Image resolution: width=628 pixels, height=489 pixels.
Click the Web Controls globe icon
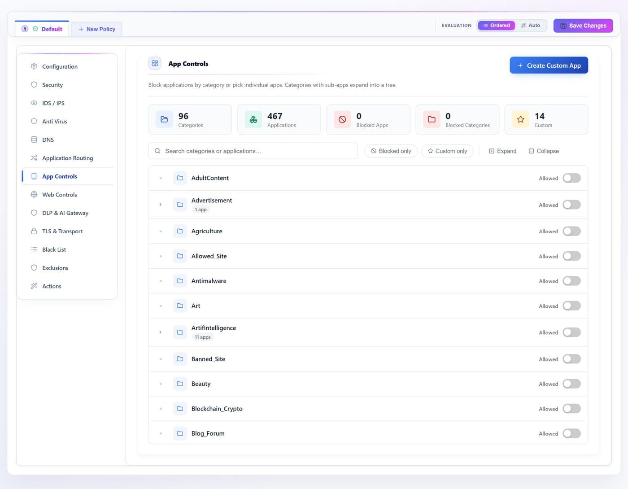point(34,195)
